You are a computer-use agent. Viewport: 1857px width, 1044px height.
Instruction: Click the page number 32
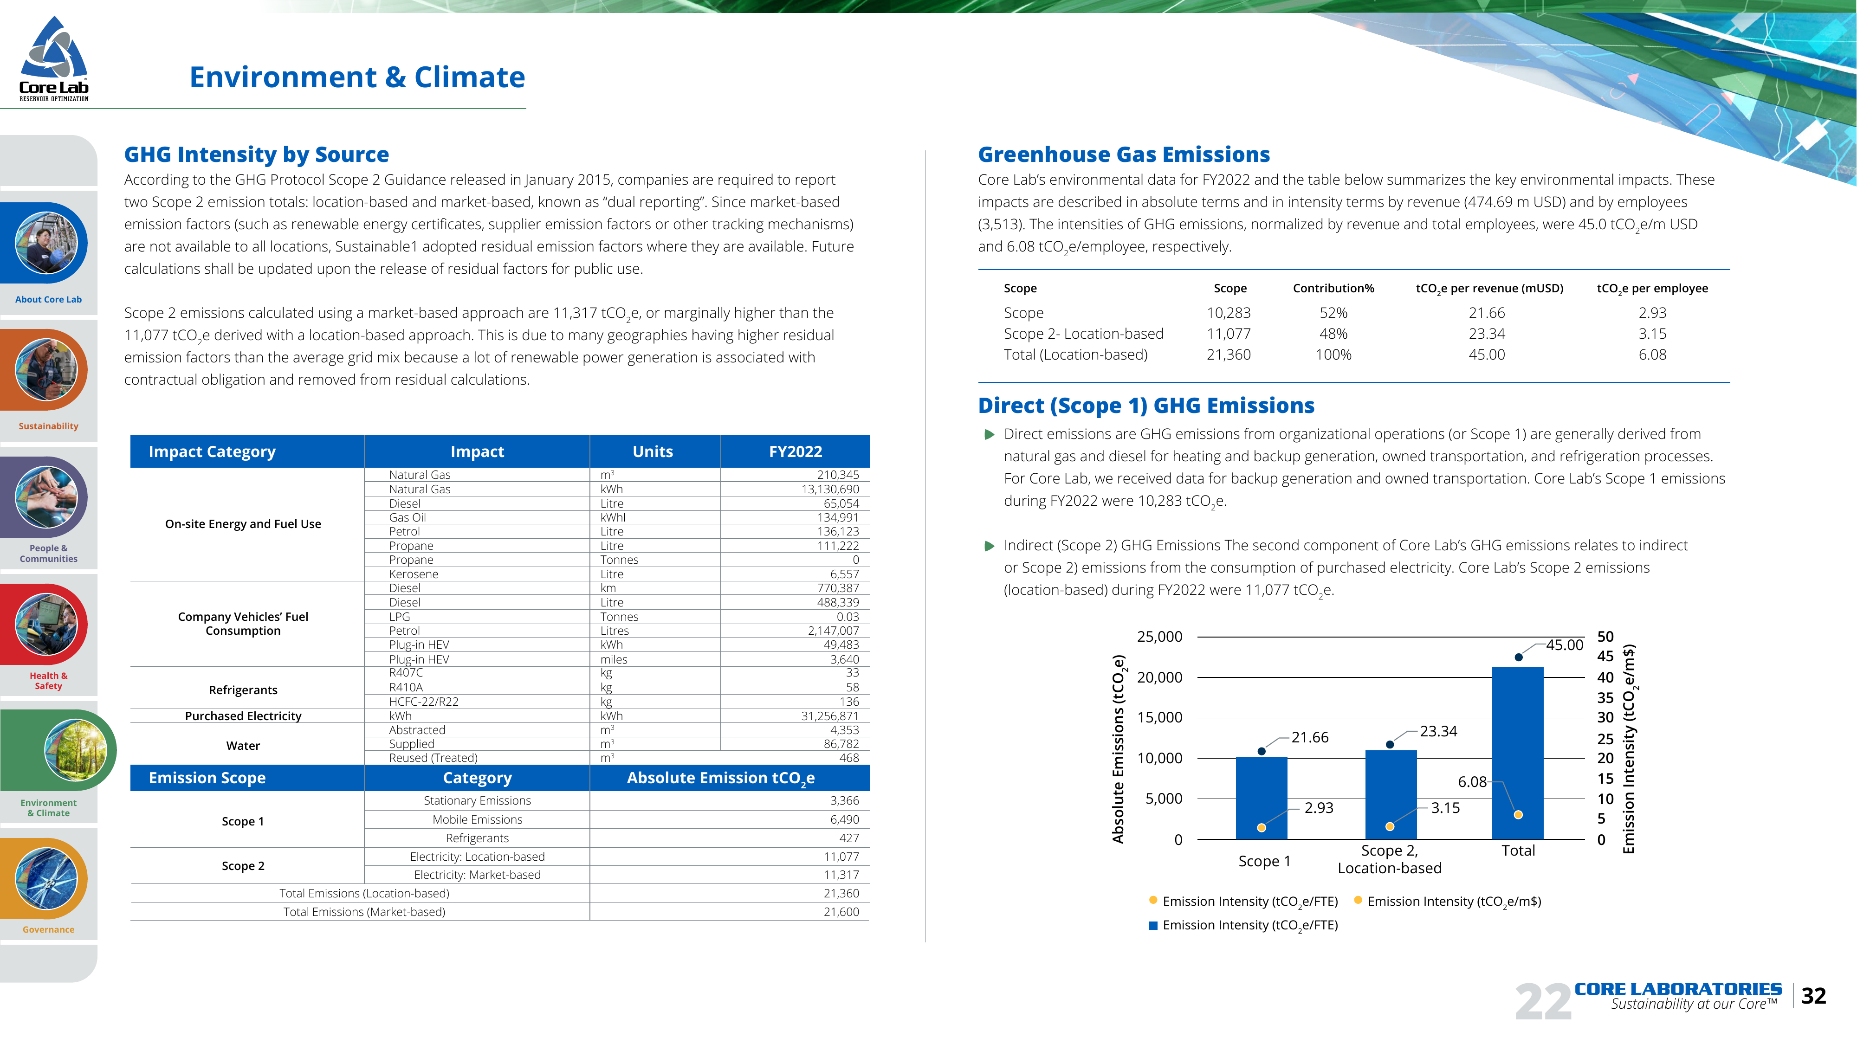[1814, 996]
